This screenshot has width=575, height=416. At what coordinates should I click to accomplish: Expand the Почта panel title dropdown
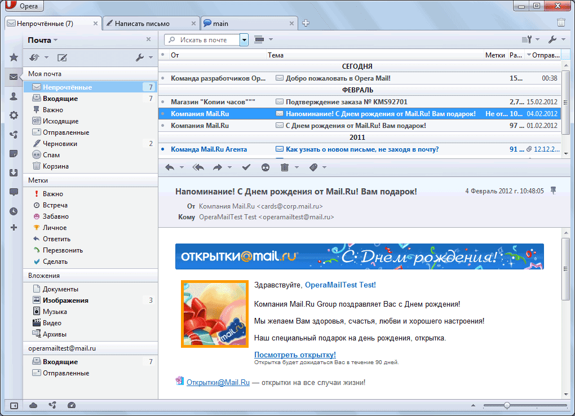click(x=56, y=40)
